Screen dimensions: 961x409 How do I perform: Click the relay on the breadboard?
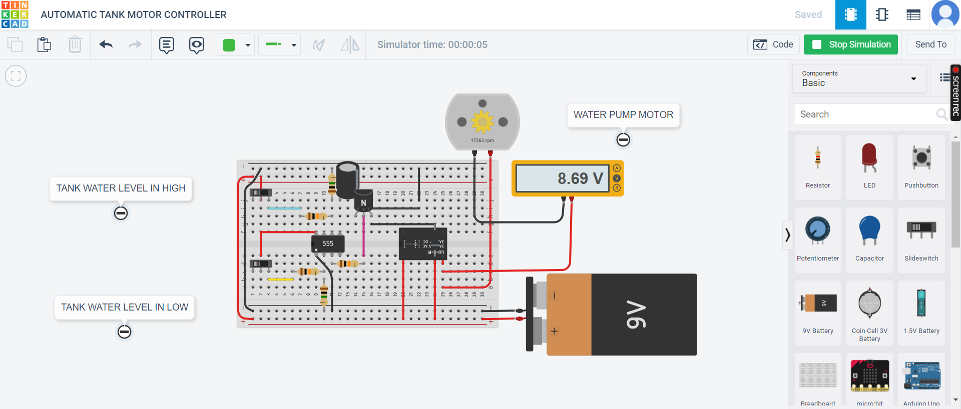(x=423, y=243)
